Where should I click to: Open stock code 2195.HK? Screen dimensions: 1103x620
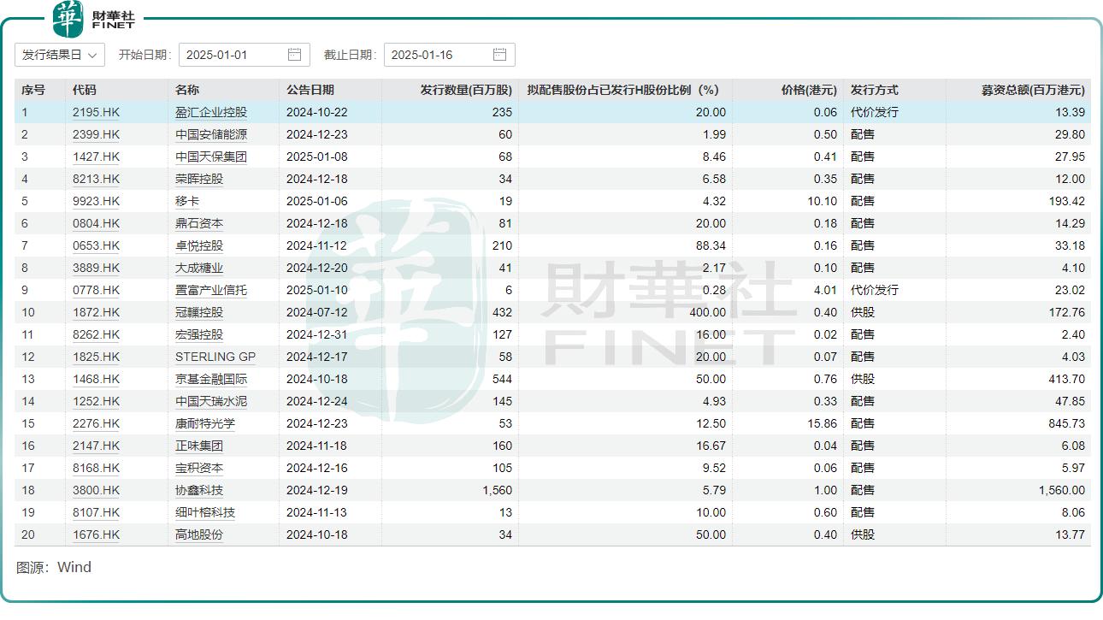click(97, 112)
